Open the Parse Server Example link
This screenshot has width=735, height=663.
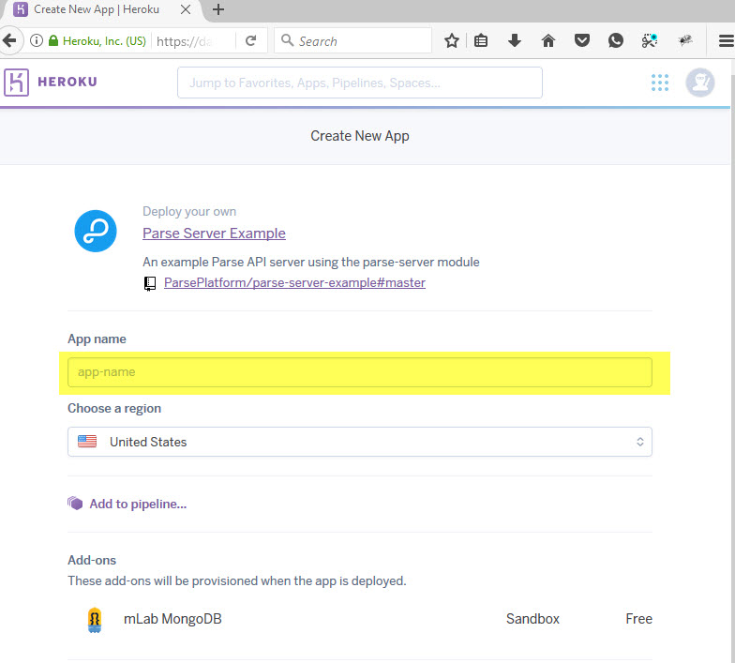click(214, 233)
